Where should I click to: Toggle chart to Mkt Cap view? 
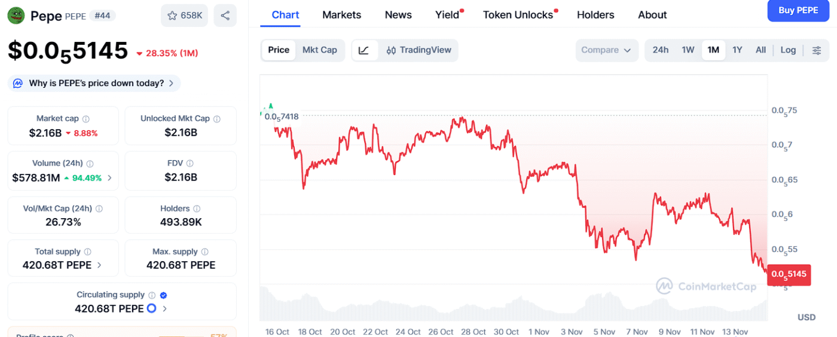tap(320, 50)
